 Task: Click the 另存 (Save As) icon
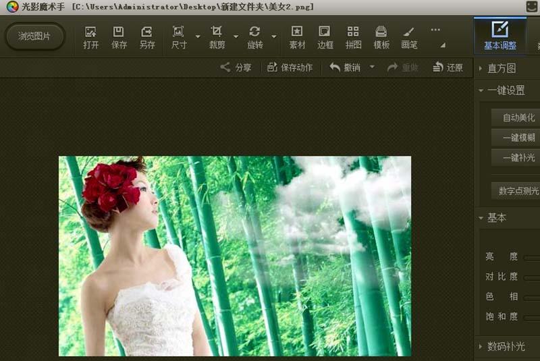pos(146,36)
